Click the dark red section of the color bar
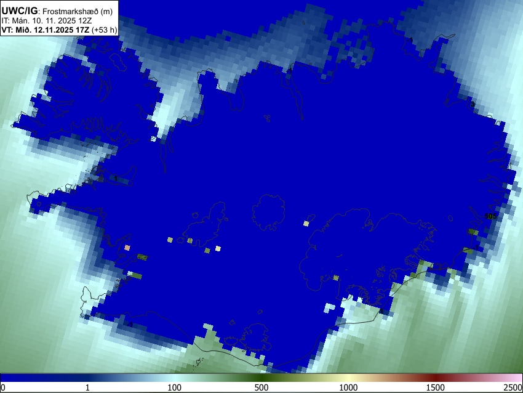The height and width of the screenshot is (393, 523). [436, 378]
